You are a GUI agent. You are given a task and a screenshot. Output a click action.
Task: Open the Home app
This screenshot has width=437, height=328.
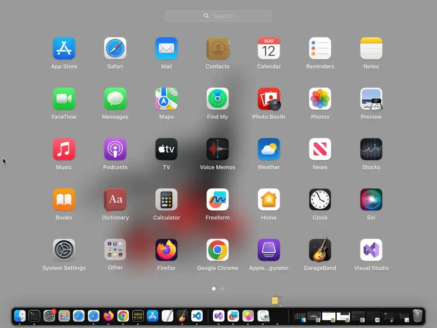[x=269, y=199]
